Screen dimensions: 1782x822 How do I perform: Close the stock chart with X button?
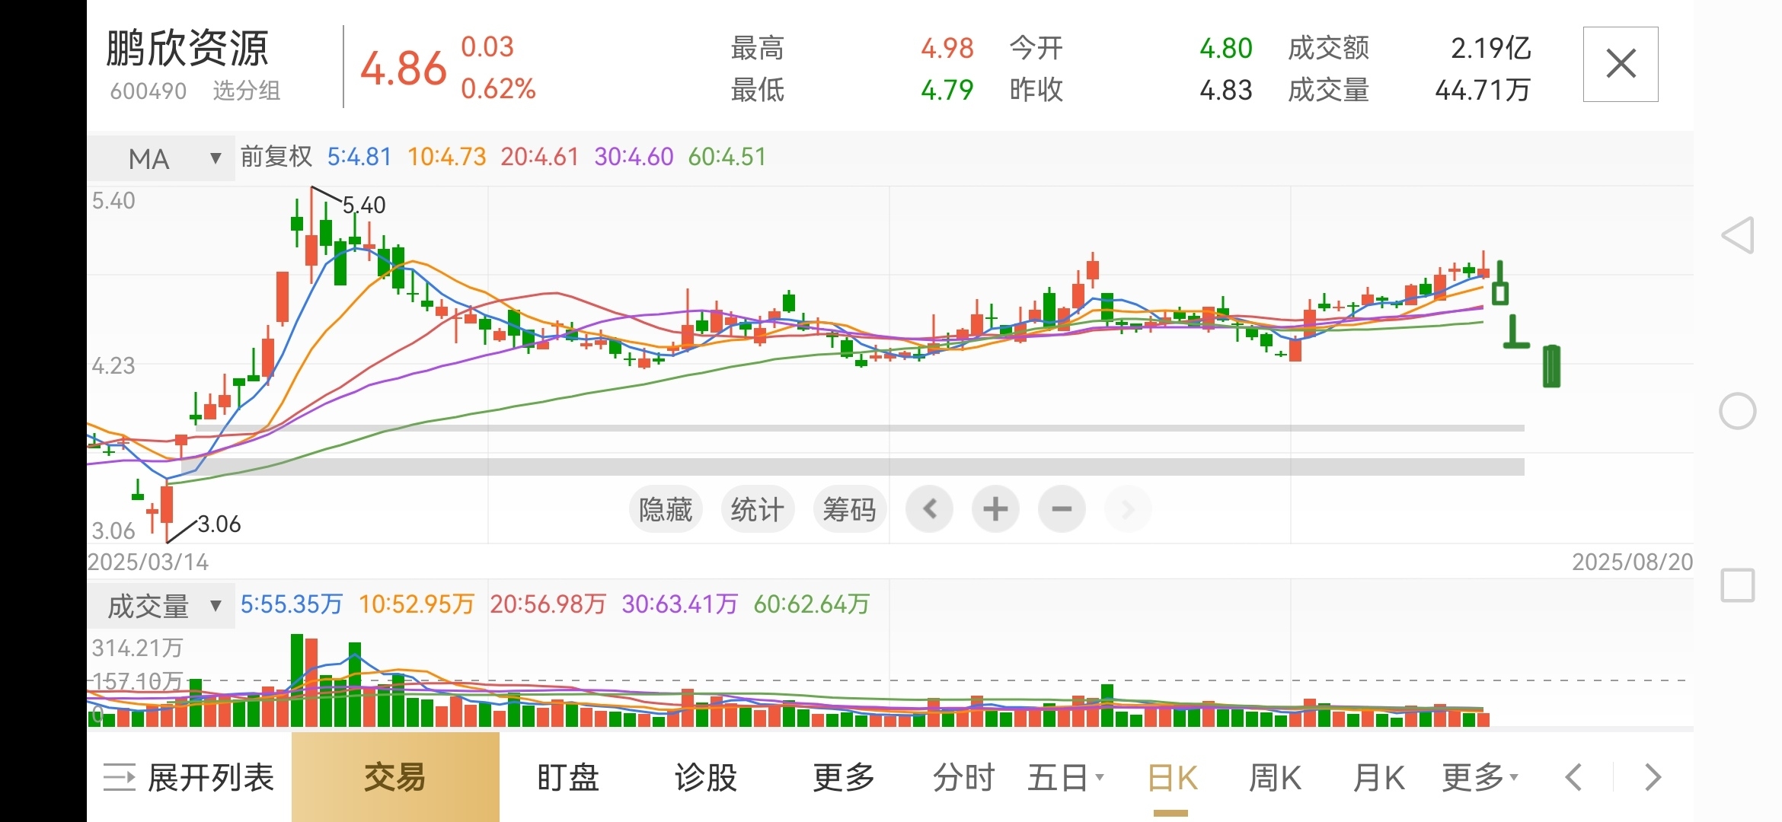(1621, 64)
